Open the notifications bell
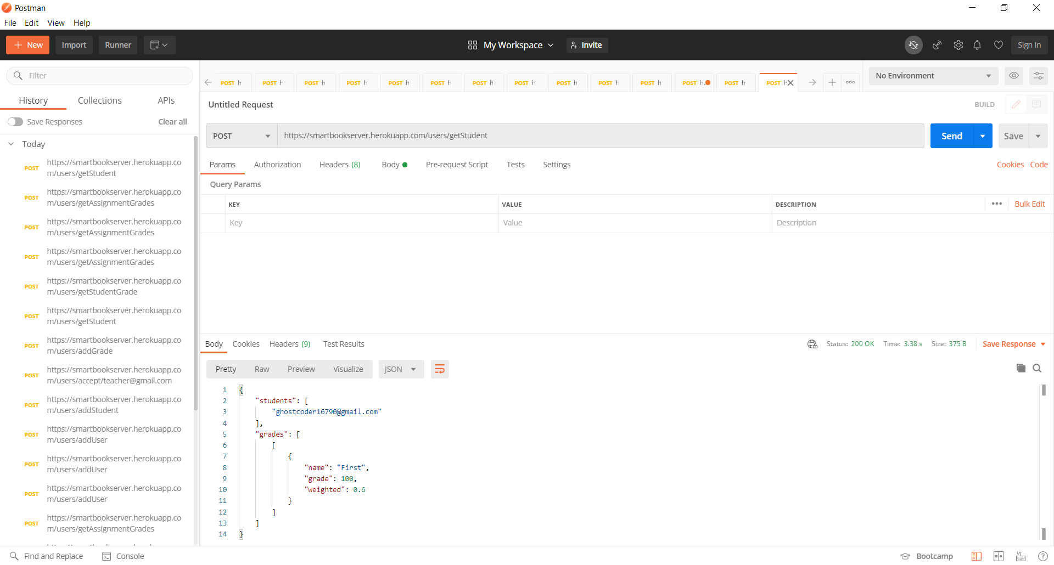Screen dimensions: 1054x565 [977, 45]
